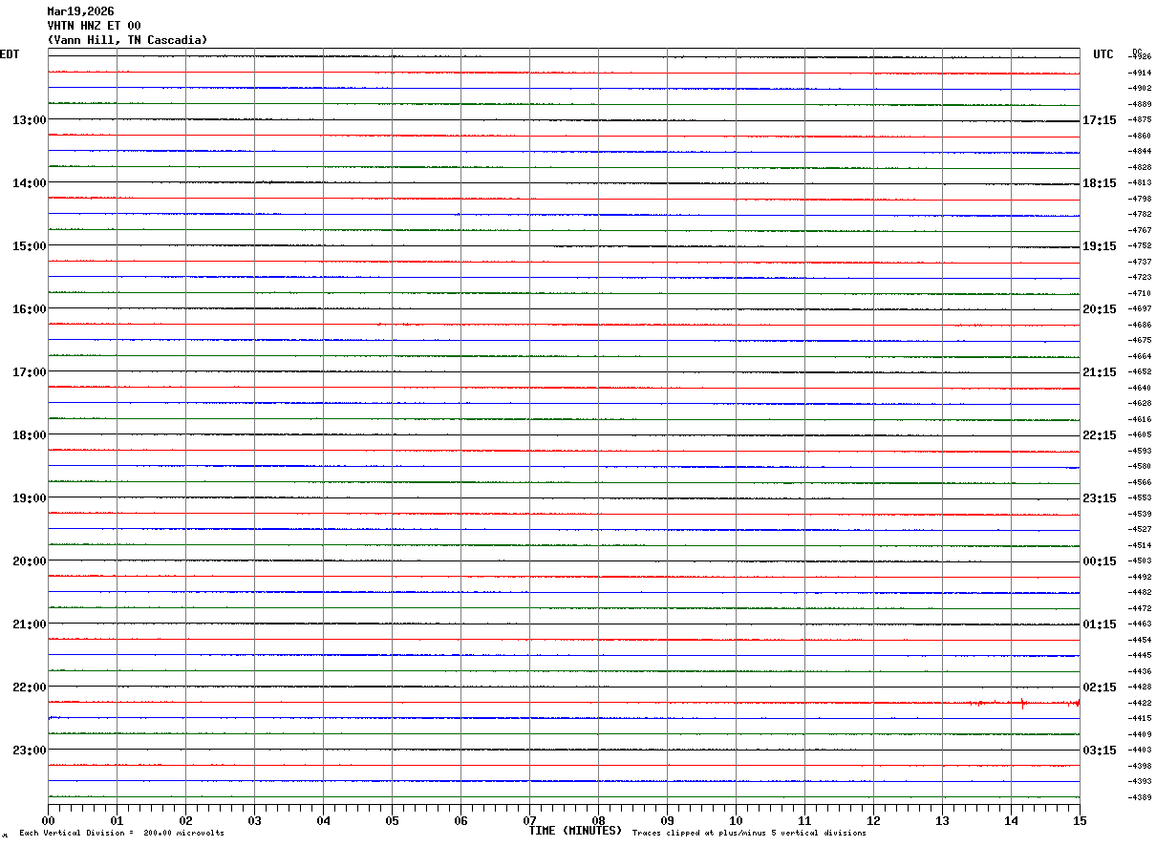Image resolution: width=1156 pixels, height=846 pixels.
Task: Select the 17:15 UTC time label
Action: pos(1099,120)
